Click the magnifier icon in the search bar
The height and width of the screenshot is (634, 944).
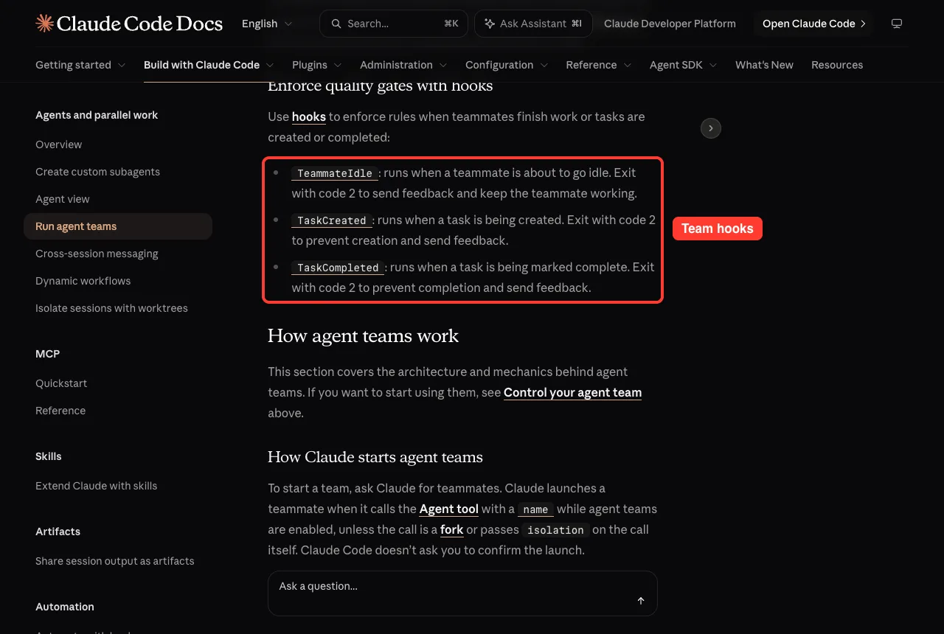[x=336, y=24]
